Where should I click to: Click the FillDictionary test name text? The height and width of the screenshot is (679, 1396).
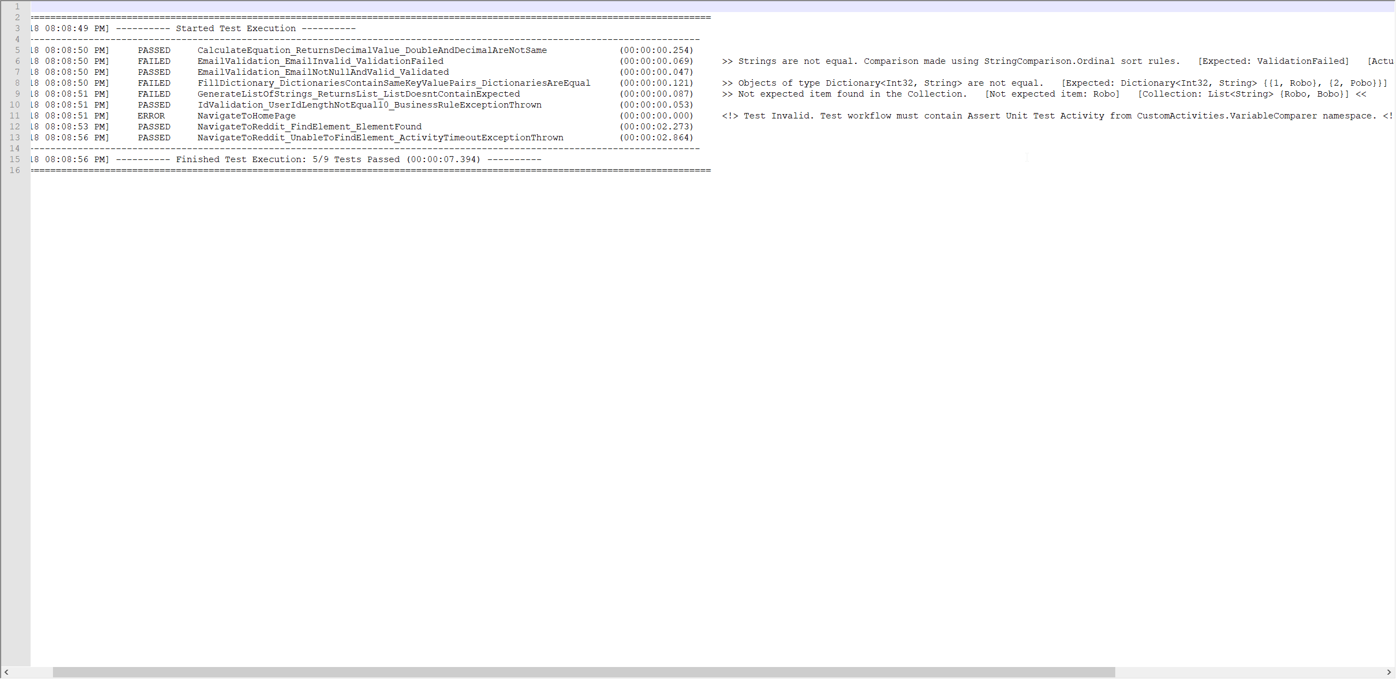pos(394,83)
